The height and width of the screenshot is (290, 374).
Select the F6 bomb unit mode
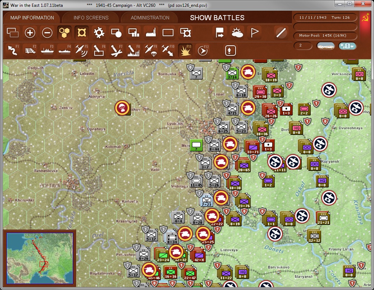point(99,50)
